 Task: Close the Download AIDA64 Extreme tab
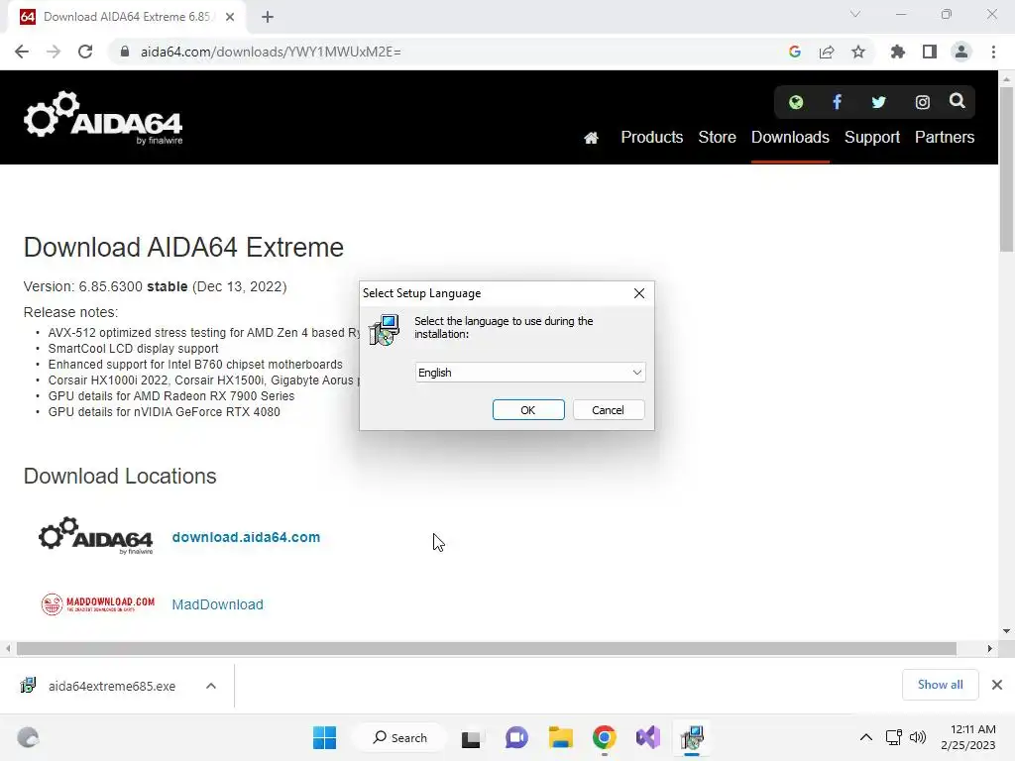pyautogui.click(x=230, y=17)
